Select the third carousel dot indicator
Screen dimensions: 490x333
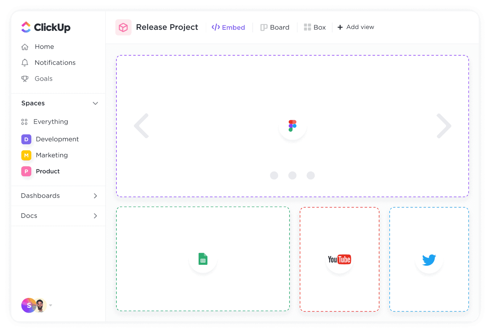[x=311, y=176]
